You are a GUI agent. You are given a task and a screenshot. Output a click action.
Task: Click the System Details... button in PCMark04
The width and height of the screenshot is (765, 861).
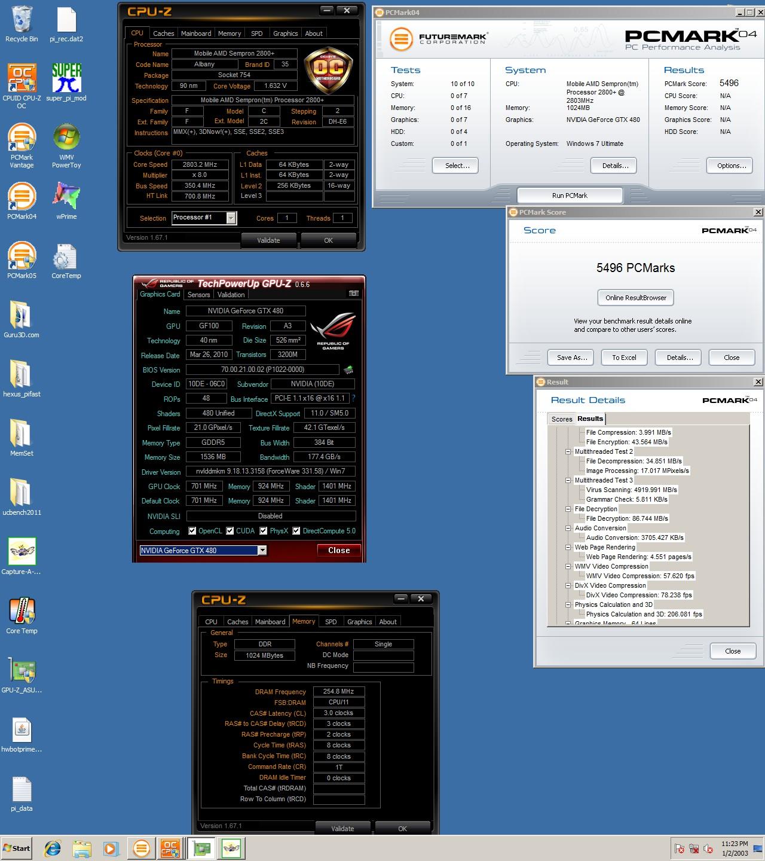(614, 166)
